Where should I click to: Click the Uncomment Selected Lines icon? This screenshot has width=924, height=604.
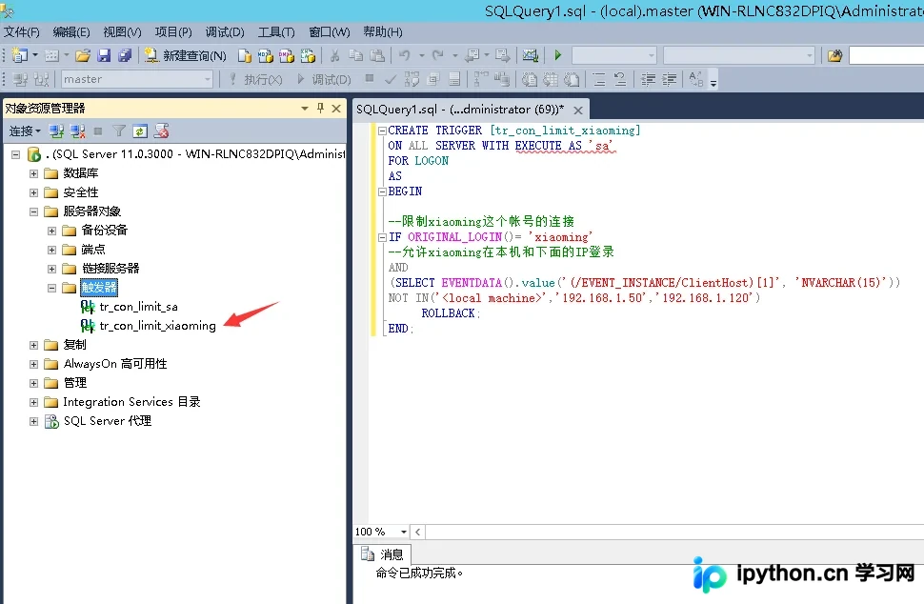pyautogui.click(x=620, y=79)
